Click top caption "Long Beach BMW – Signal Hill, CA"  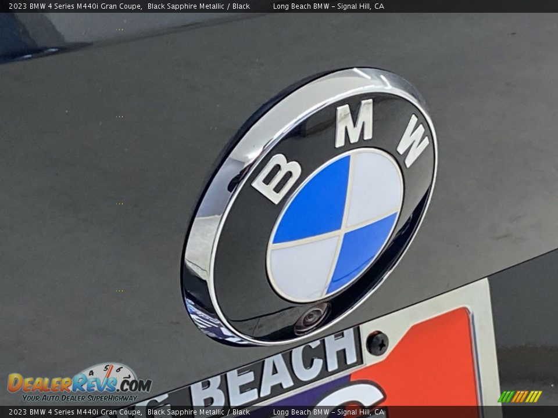tap(328, 6)
